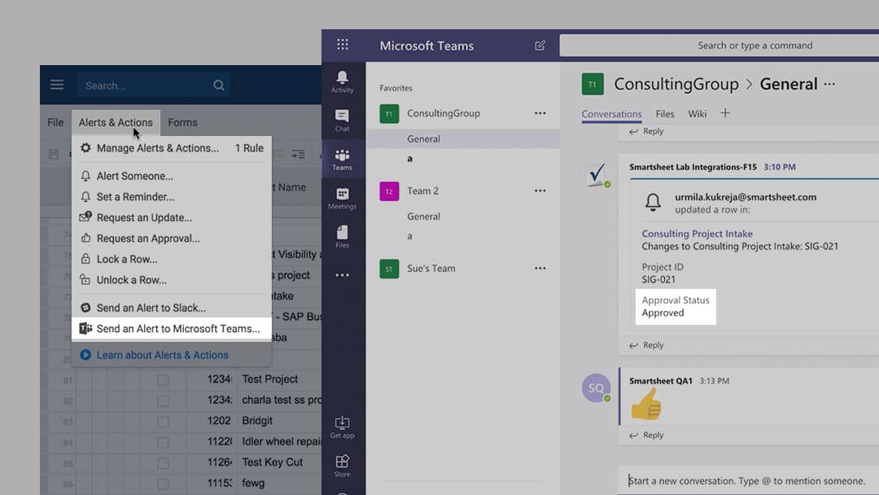Click the Sue's Team ST avatar
The image size is (879, 495).
pos(389,269)
